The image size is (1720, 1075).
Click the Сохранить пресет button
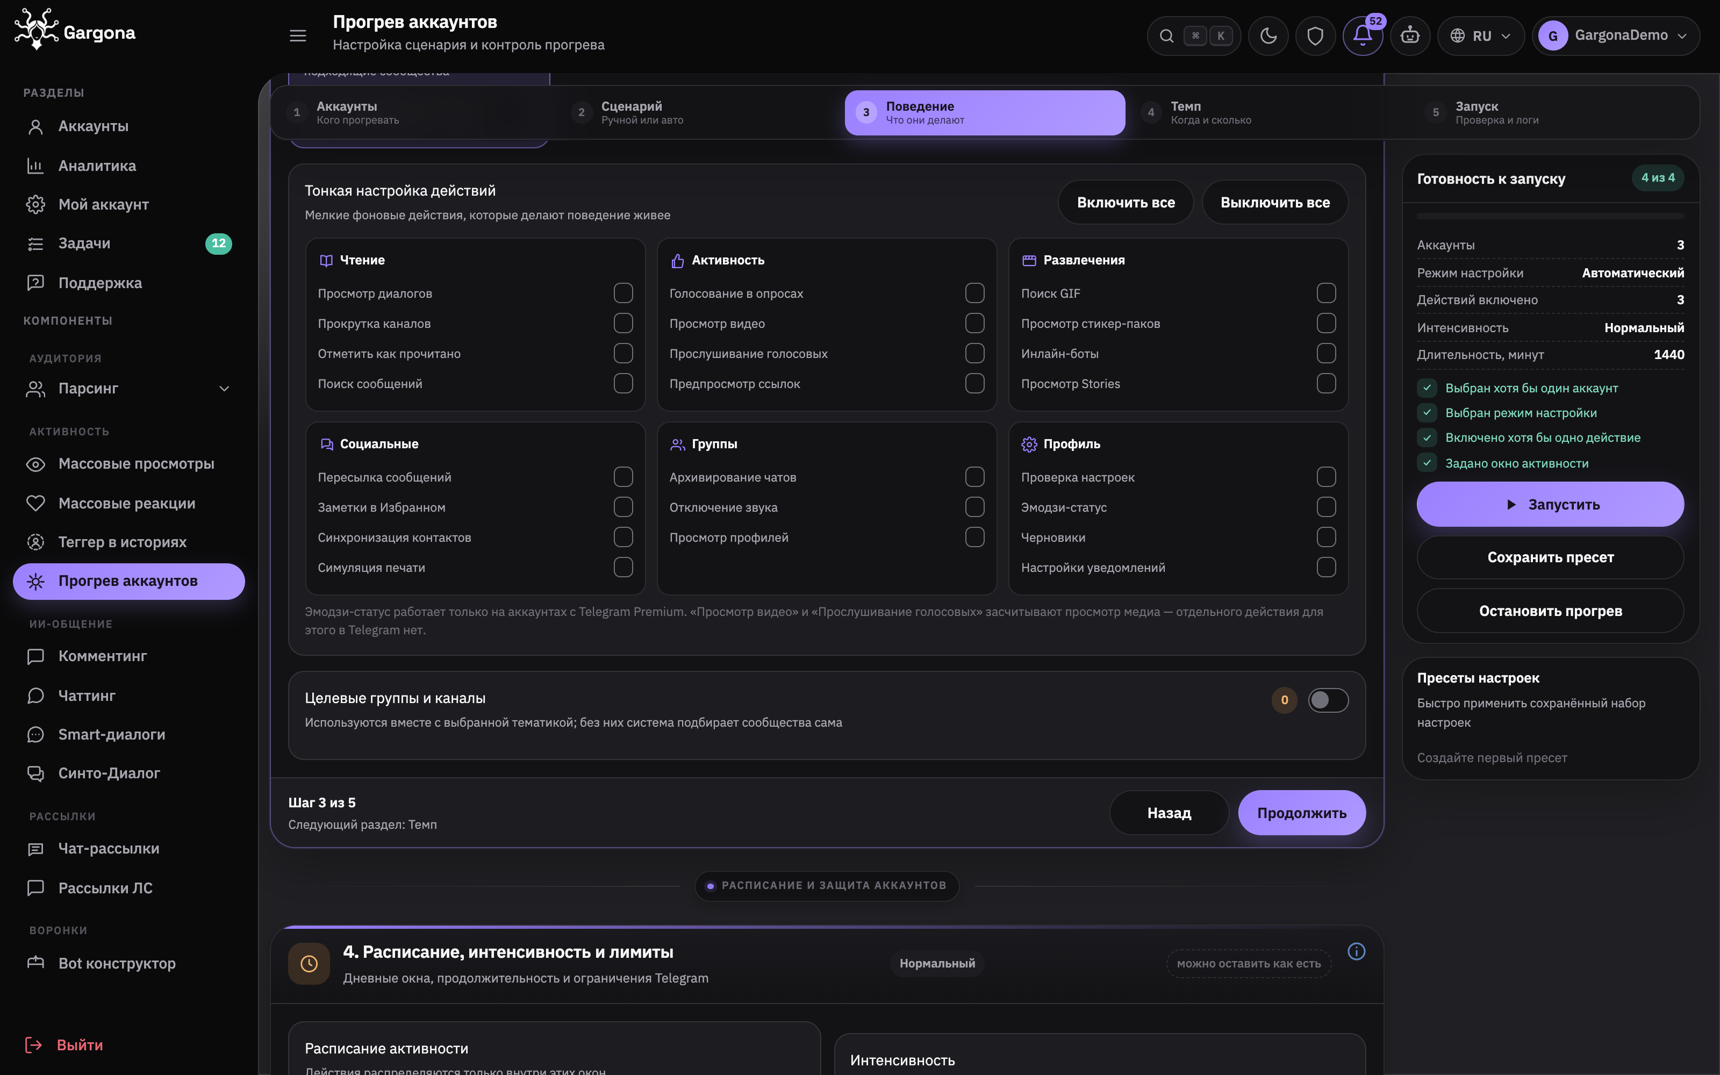pos(1550,557)
